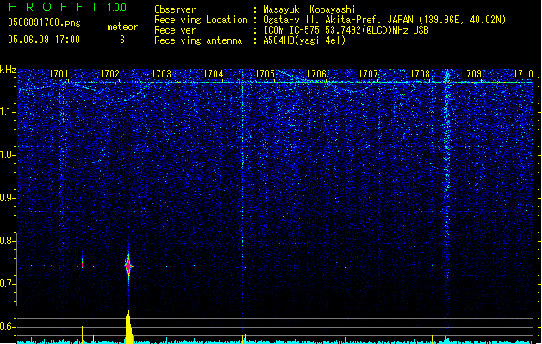Click the 1701 time marker
Image resolution: width=542 pixels, height=344 pixels.
click(x=59, y=74)
